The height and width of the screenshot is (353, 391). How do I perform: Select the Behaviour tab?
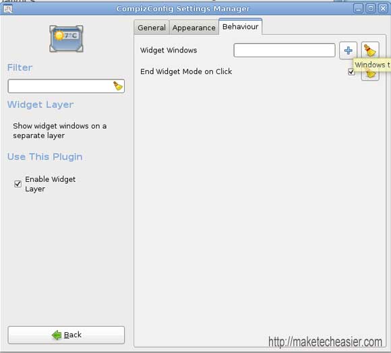(240, 26)
